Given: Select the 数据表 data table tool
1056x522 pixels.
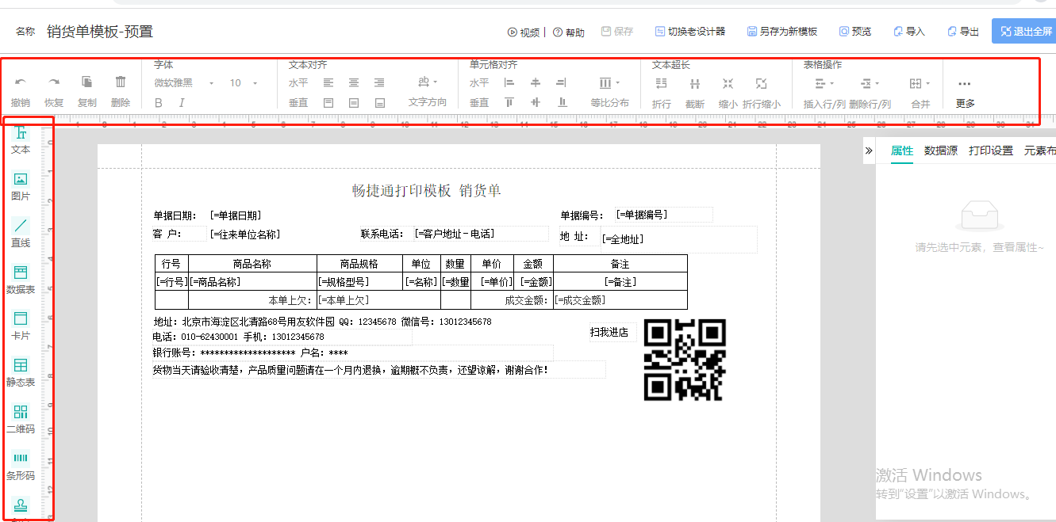Looking at the screenshot, I should (20, 277).
